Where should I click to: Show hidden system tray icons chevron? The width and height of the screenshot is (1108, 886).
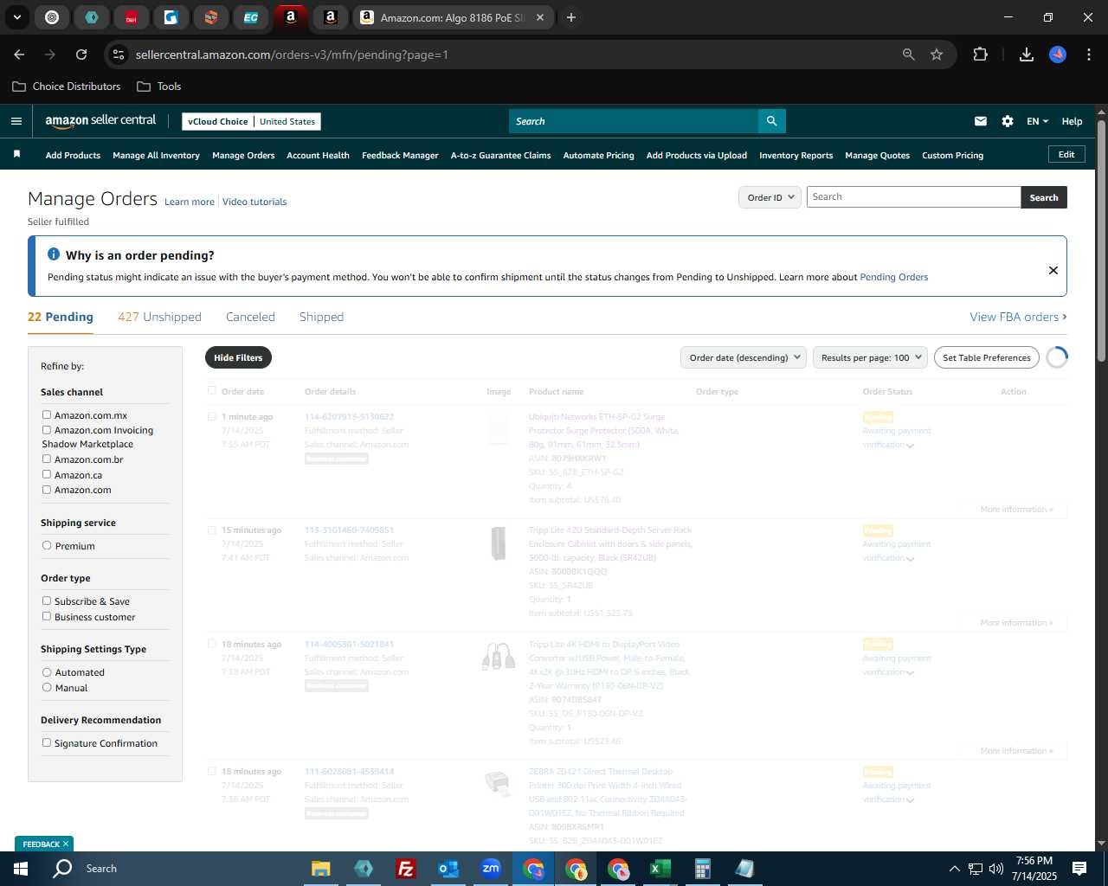pos(954,869)
